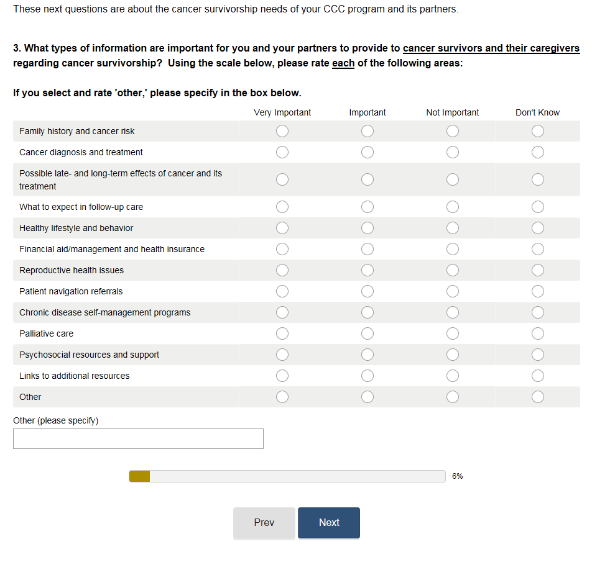Click the Other (please specify) text box
This screenshot has height=562, width=592.
(x=138, y=438)
